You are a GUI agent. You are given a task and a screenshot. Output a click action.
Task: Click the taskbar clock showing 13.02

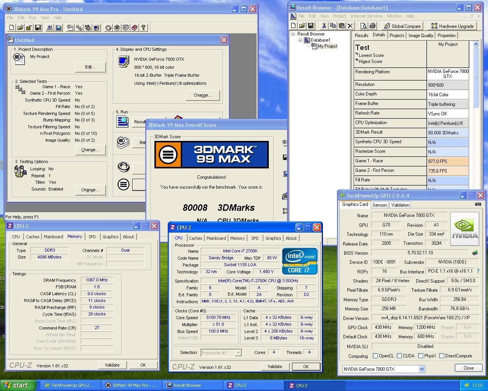click(x=477, y=385)
